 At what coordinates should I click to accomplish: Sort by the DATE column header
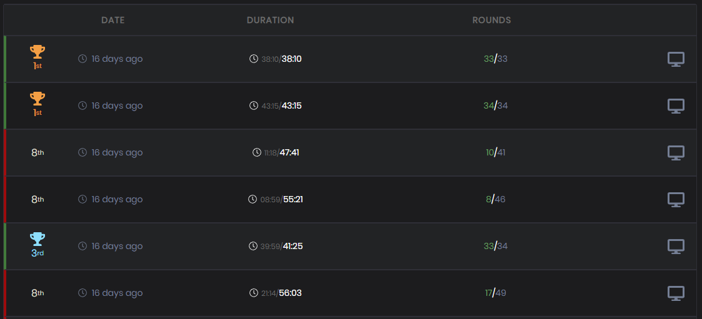coord(113,20)
